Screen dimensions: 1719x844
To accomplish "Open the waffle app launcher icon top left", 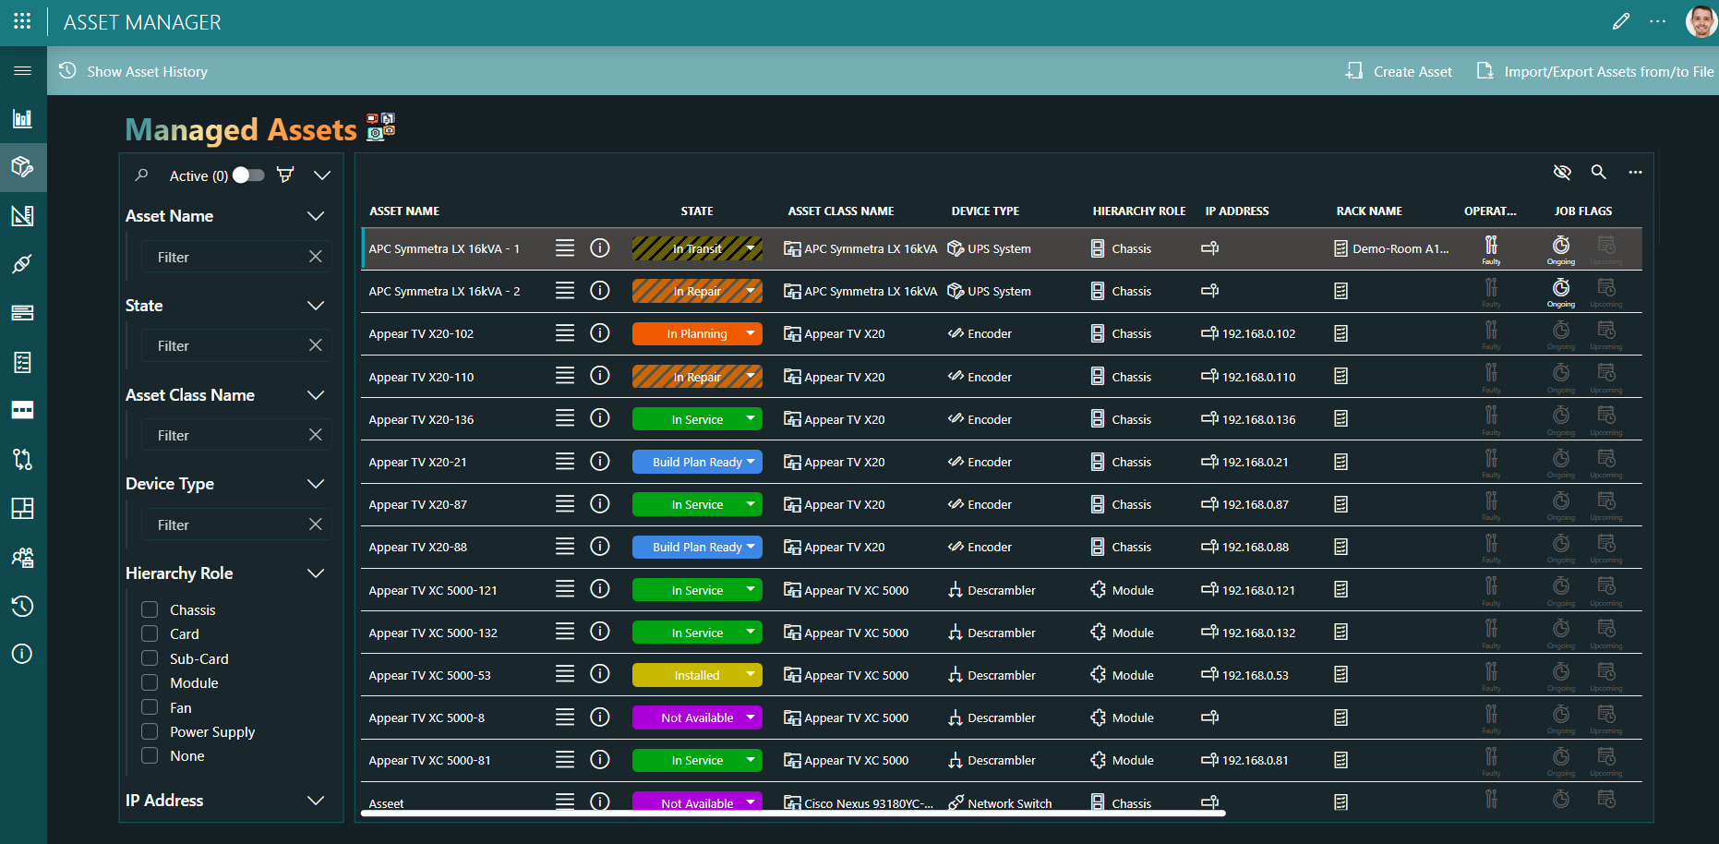I will tap(20, 20).
